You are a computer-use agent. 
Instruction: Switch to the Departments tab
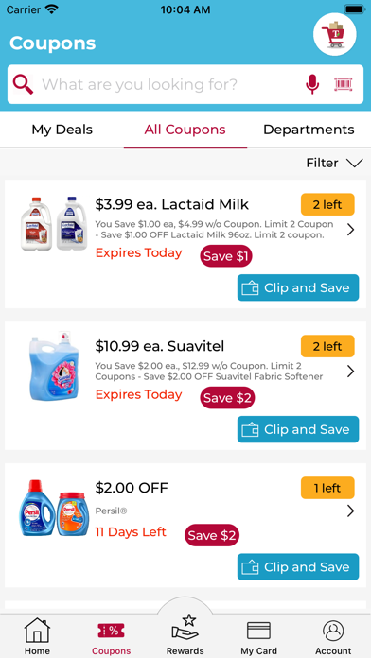coord(309,130)
